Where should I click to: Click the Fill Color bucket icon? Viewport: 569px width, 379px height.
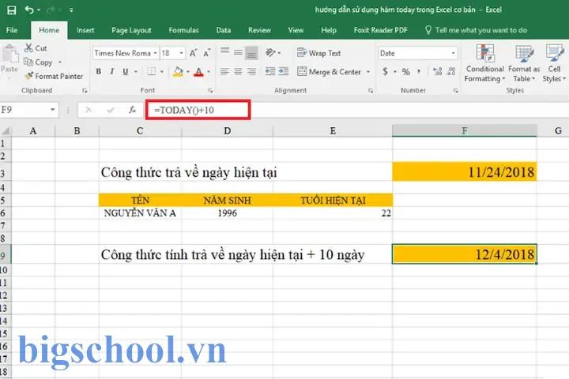(x=178, y=71)
